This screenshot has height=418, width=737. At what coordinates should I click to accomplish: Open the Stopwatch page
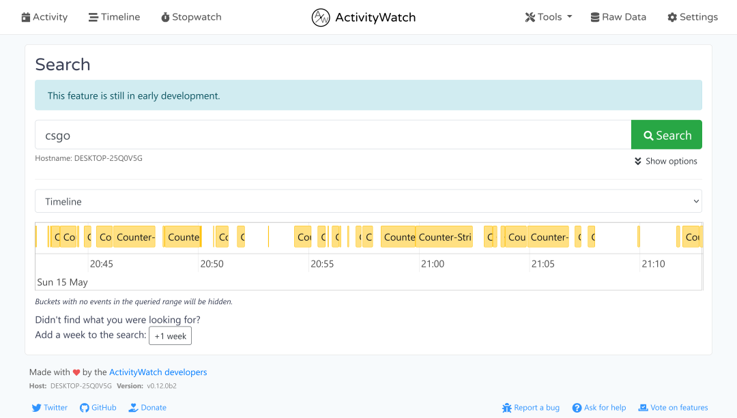[191, 17]
